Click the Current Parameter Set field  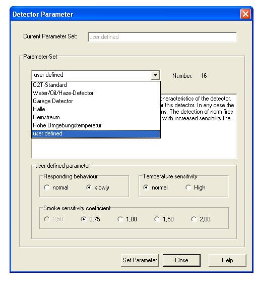[x=162, y=37]
